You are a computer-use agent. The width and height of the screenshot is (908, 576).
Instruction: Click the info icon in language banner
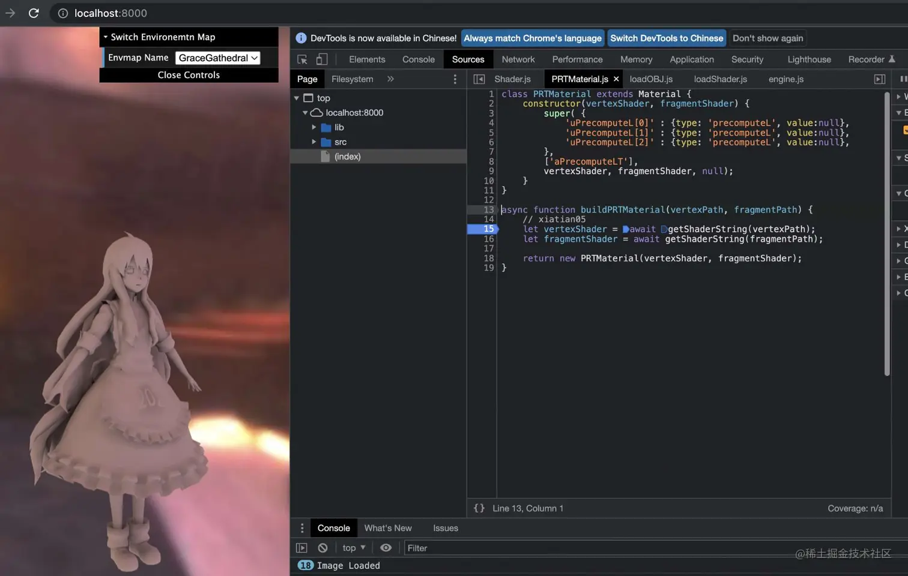301,38
